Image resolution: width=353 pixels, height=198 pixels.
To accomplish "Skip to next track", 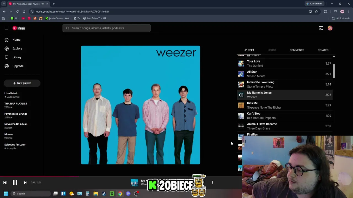I will (25, 183).
